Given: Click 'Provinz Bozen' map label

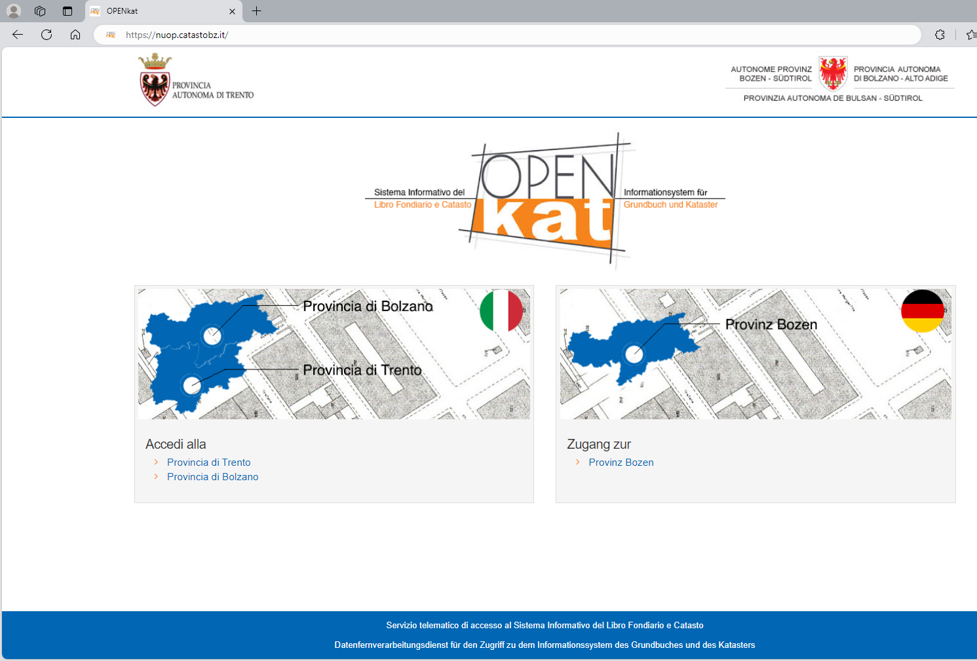Looking at the screenshot, I should pyautogui.click(x=771, y=324).
